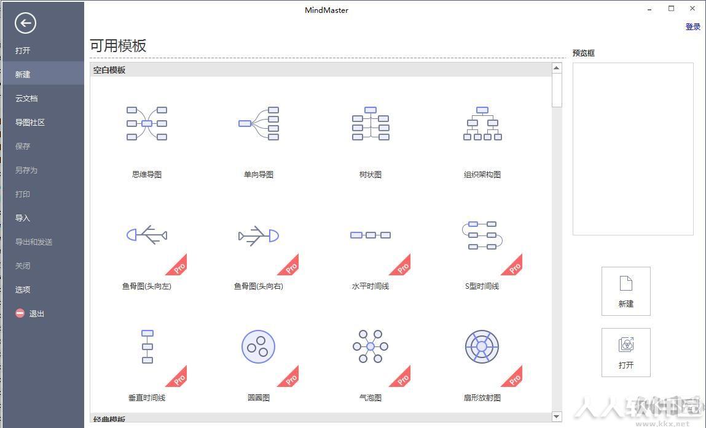The image size is (706, 428).
Task: Select the S型时间线 S-shaped timeline icon
Action: point(482,235)
